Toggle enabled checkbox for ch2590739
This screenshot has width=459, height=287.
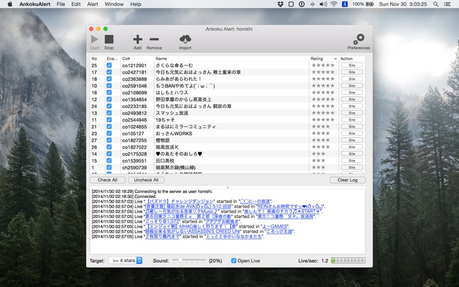click(x=109, y=168)
